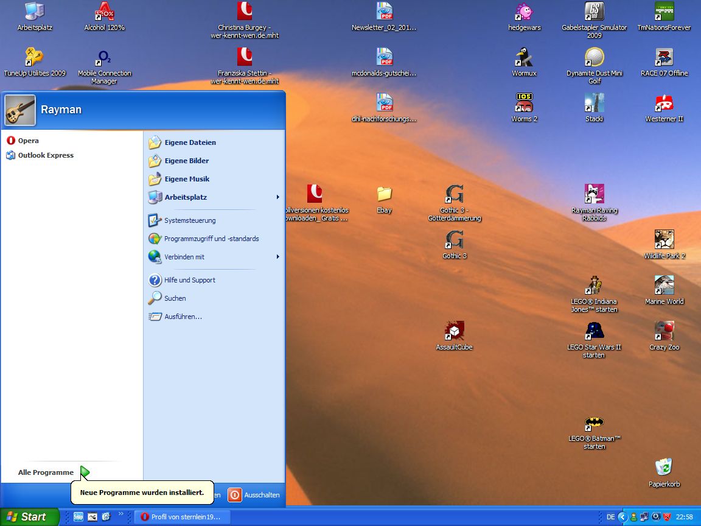The width and height of the screenshot is (701, 526).
Task: Click the red shield antivirus tray icon
Action: click(666, 517)
